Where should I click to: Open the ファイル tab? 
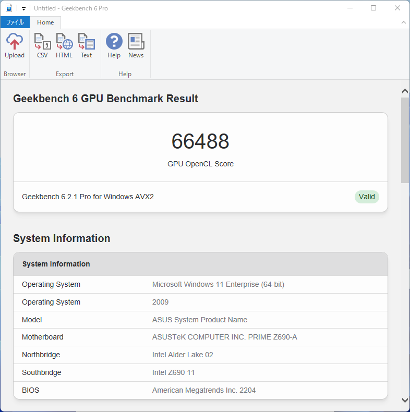pyautogui.click(x=15, y=22)
